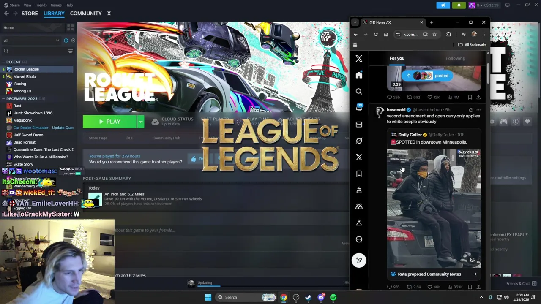This screenshot has height=304, width=541.
Task: Open Grok icon in X sidebar
Action: pos(359,141)
